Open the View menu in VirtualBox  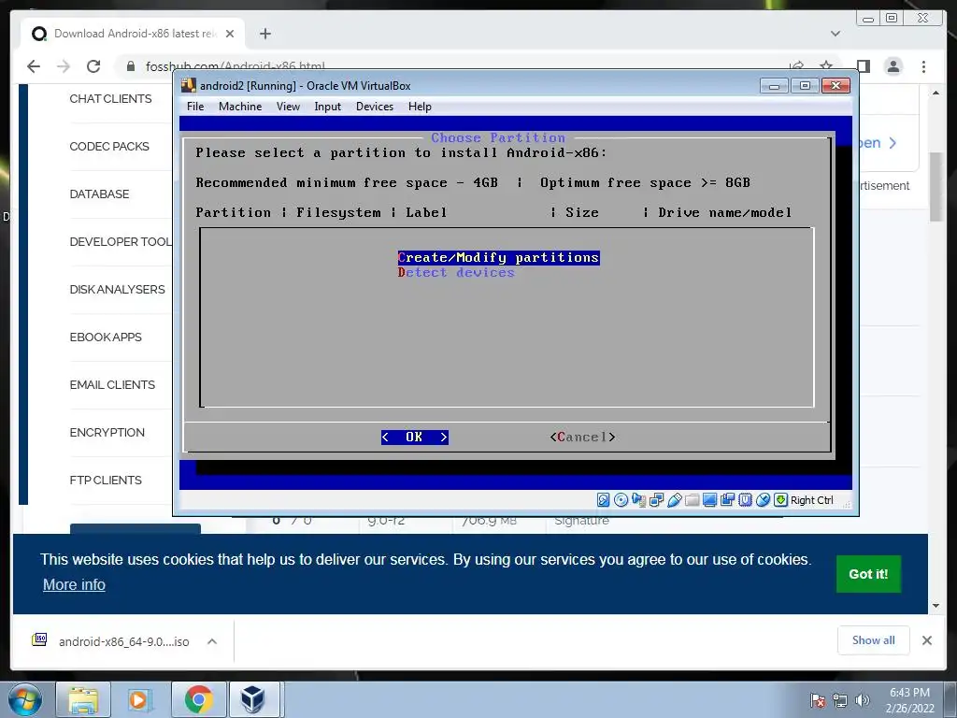(x=288, y=107)
